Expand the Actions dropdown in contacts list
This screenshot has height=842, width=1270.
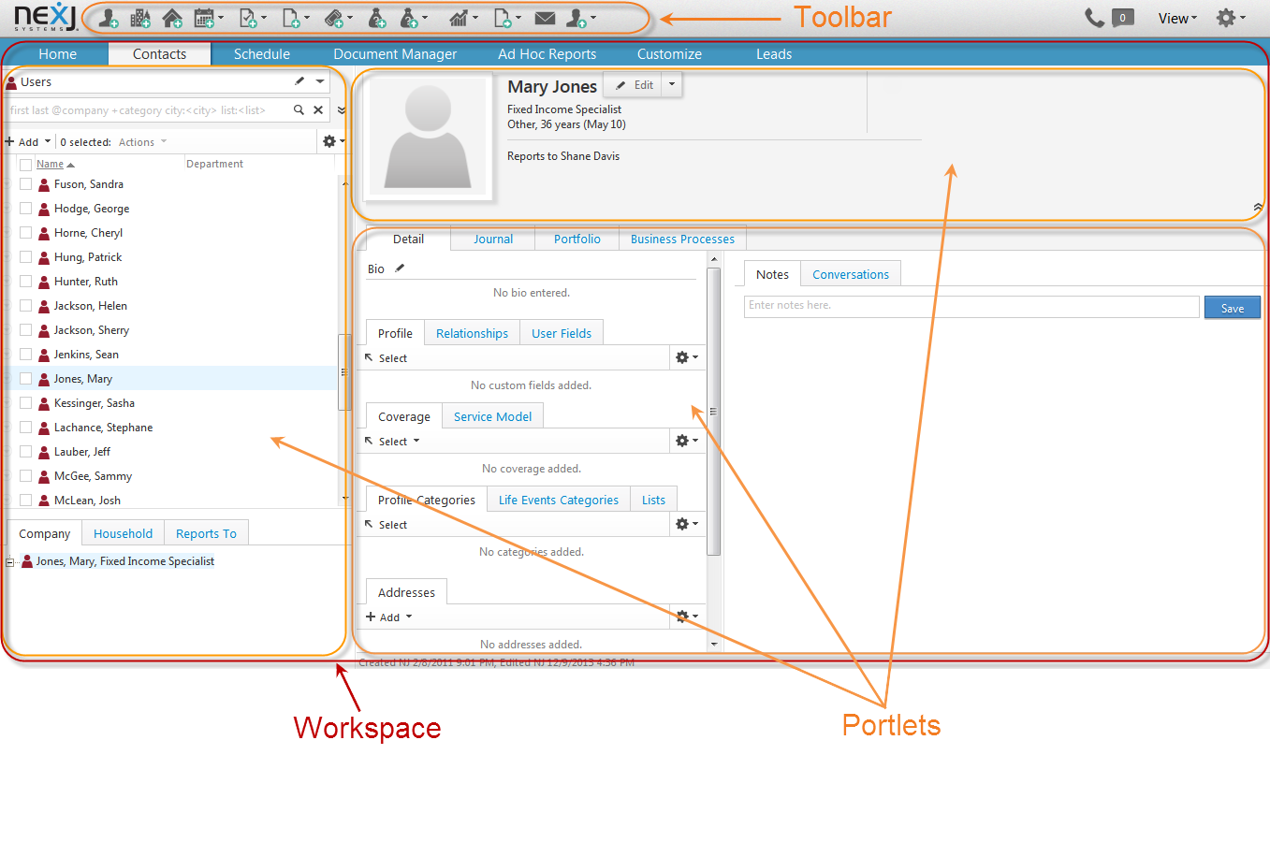pyautogui.click(x=143, y=142)
